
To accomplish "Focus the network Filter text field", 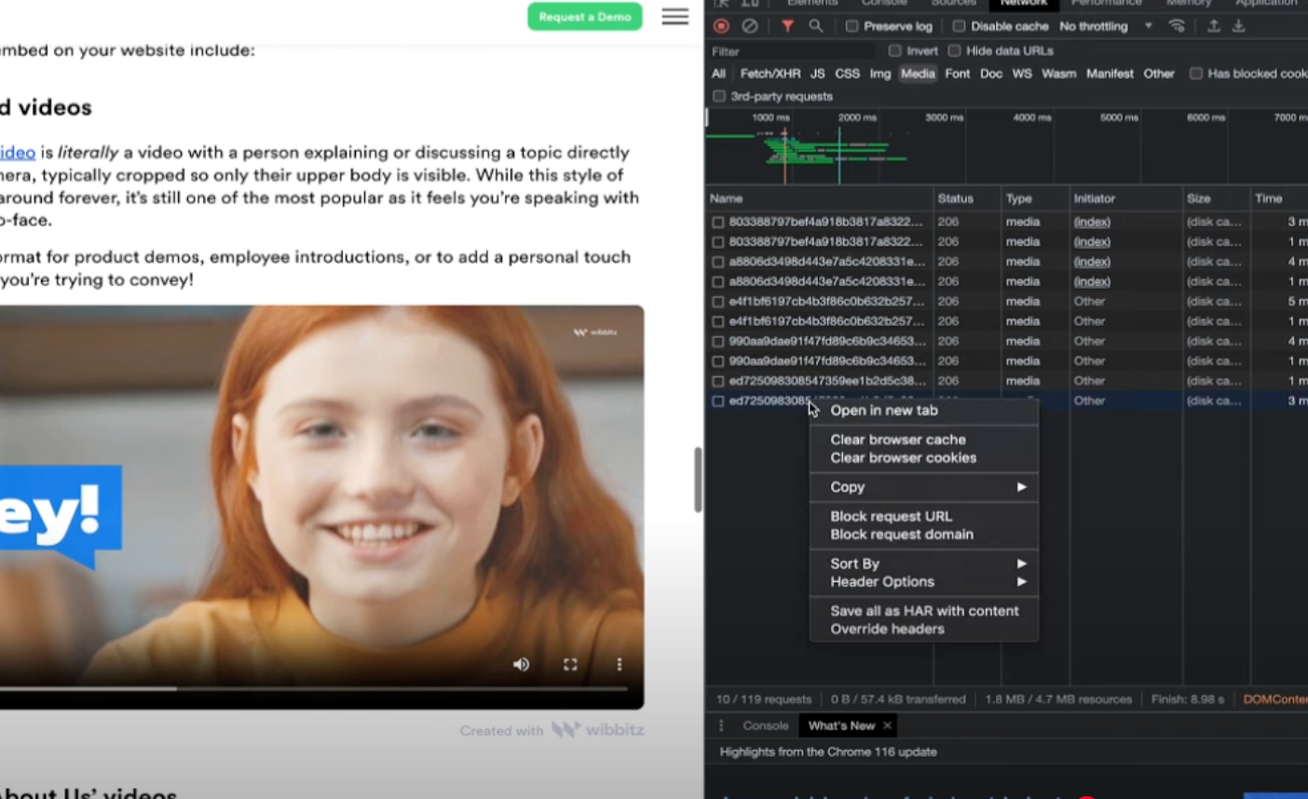I will 792,51.
